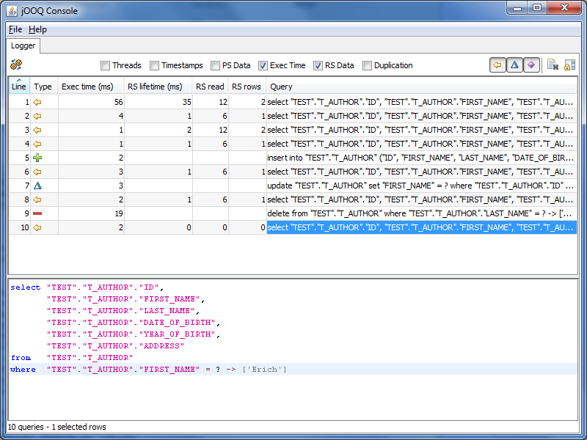The width and height of the screenshot is (587, 440).
Task: Click the select arrow icon in line 2
Action: coord(37,116)
